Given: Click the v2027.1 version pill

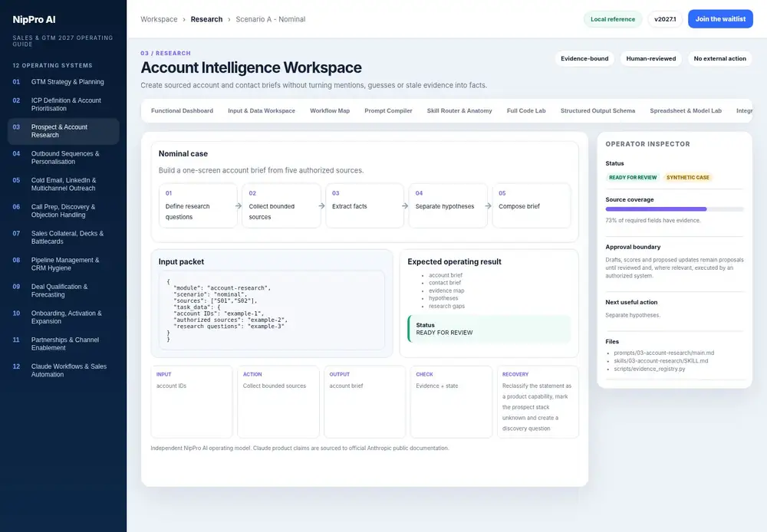Looking at the screenshot, I should coord(665,19).
